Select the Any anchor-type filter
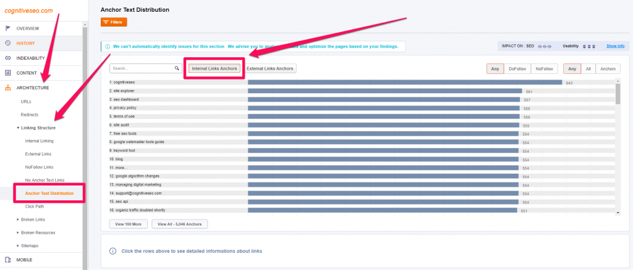633x270 pixels. coord(572,69)
